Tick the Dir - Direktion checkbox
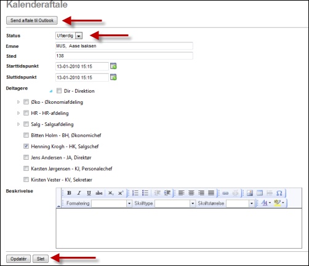 (59, 90)
